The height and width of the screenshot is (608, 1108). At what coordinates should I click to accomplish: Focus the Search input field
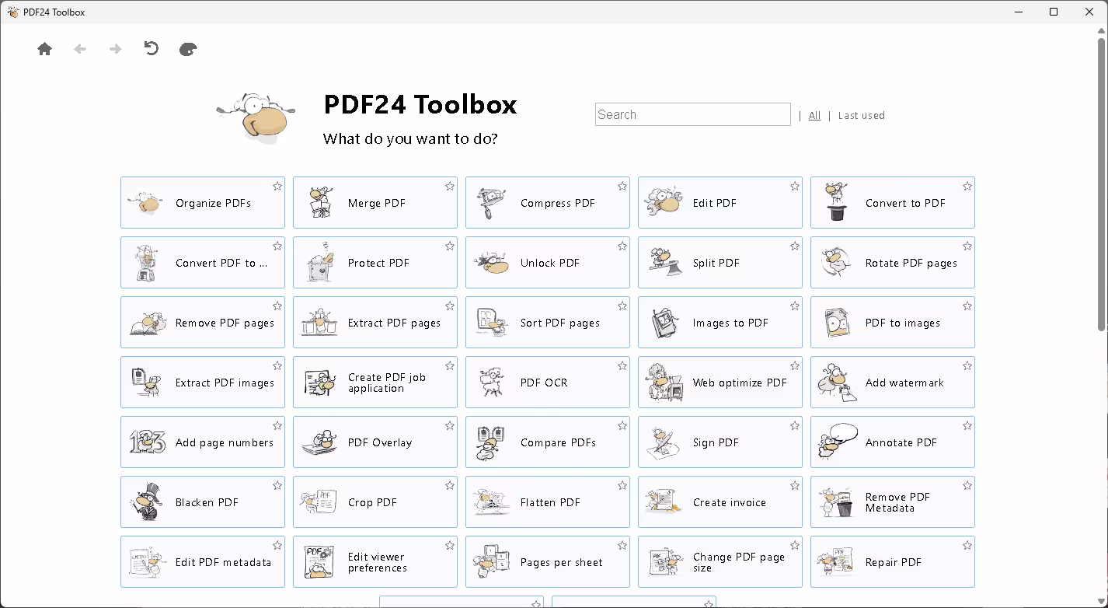[693, 114]
